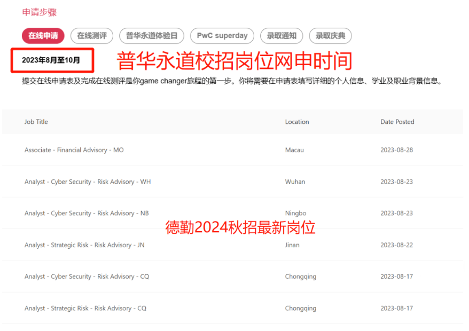Click the 2023-08-28 date cell
Viewport: 469px width, 331px height.
point(396,150)
